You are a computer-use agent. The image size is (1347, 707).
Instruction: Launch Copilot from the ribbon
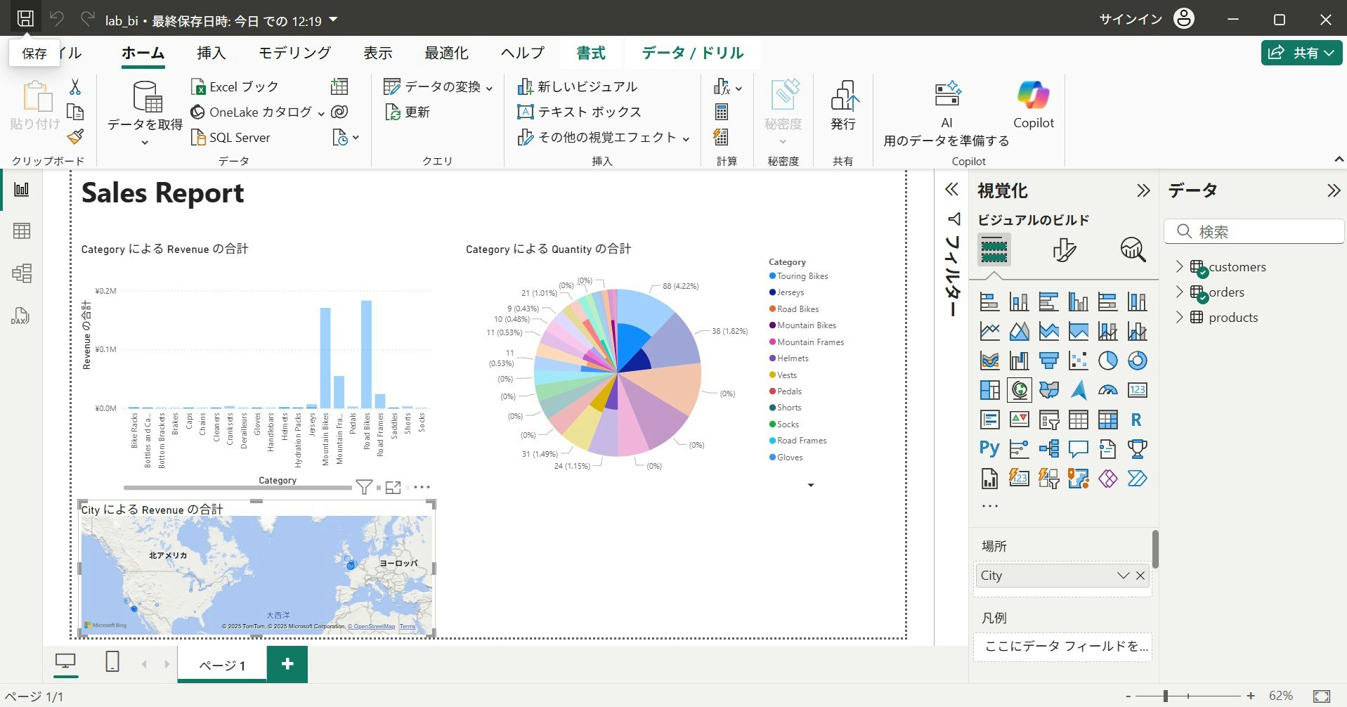[x=1034, y=105]
